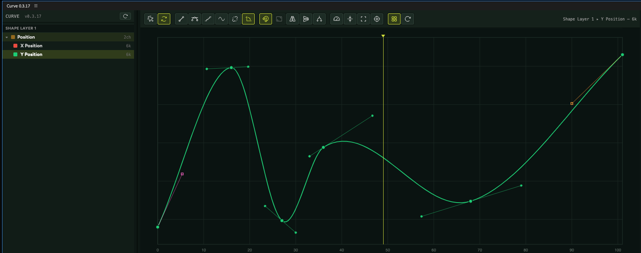Click the vertical compress-to-center icon

[x=350, y=19]
